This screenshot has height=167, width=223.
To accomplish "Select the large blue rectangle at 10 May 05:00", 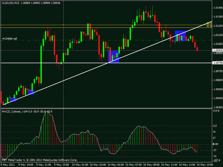I will (113, 57).
